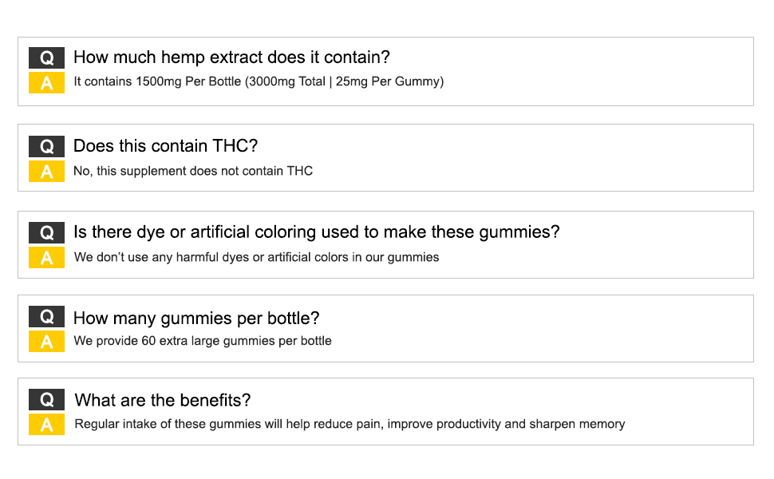Click the 1500mg Per Bottle answer text
Image resolution: width=774 pixels, height=479 pixels.
click(258, 81)
